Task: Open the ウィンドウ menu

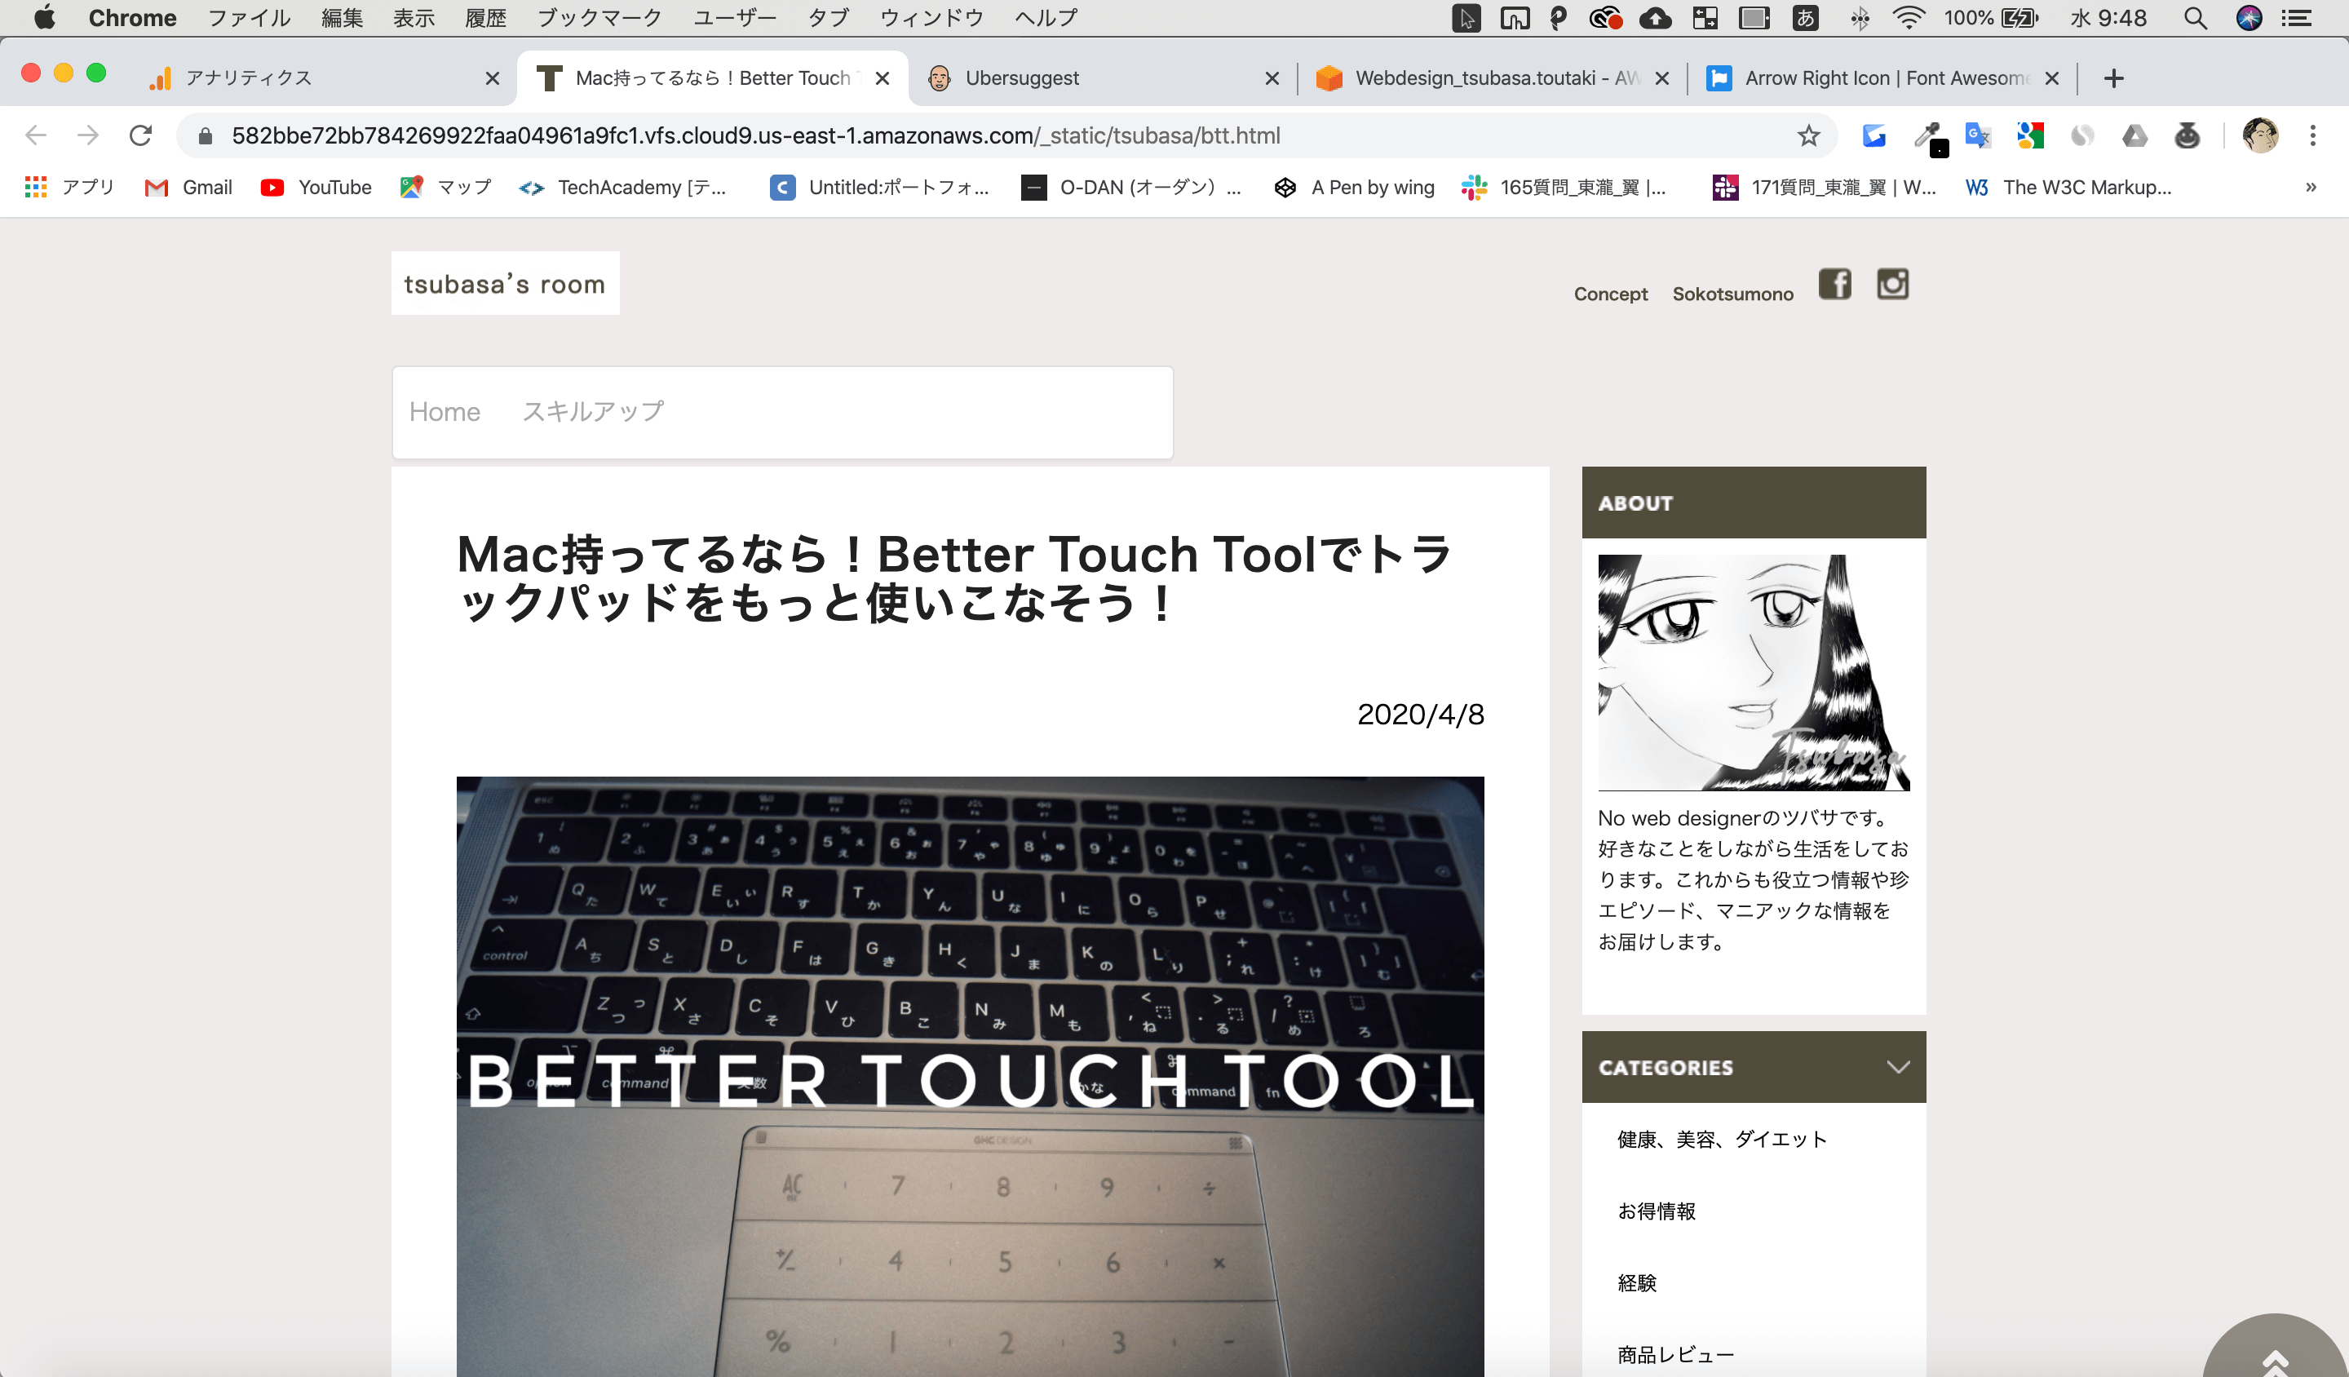Action: [931, 18]
